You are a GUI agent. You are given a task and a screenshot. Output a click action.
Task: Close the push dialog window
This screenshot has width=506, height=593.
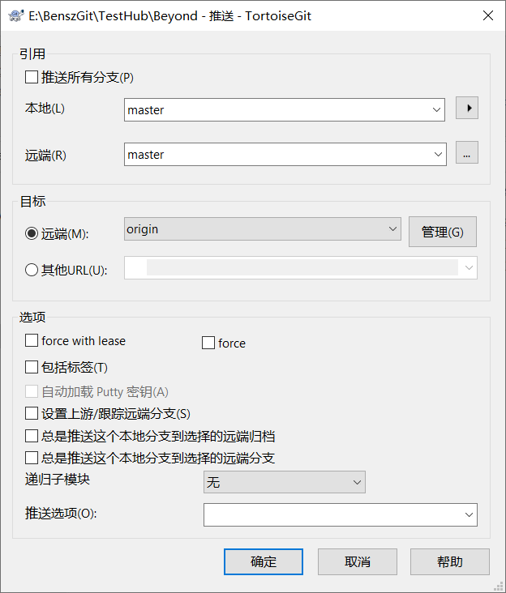[487, 15]
